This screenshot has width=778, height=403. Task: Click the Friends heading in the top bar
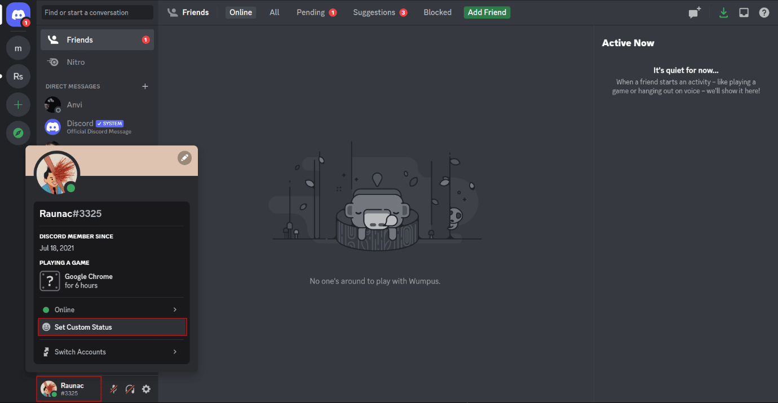tap(196, 12)
